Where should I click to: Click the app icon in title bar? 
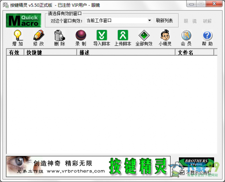(5, 5)
